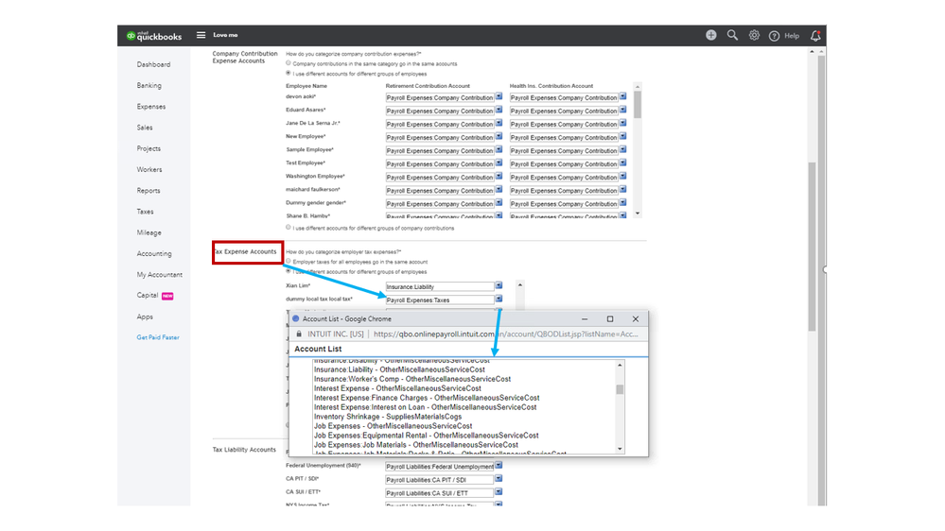This screenshot has height=531, width=945.
Task: Open the settings gear icon
Action: click(x=754, y=35)
